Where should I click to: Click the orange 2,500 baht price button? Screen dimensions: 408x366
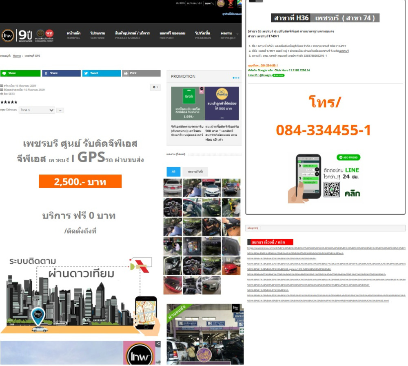80,181
